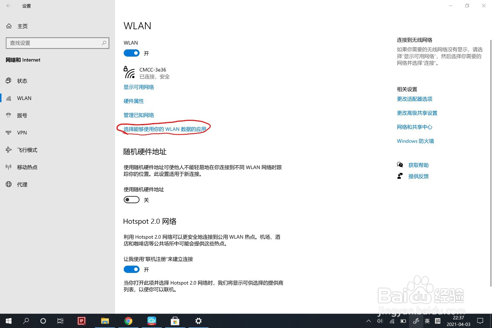
Task: Enable 使用随机硬件地址 toggle
Action: pos(132,200)
